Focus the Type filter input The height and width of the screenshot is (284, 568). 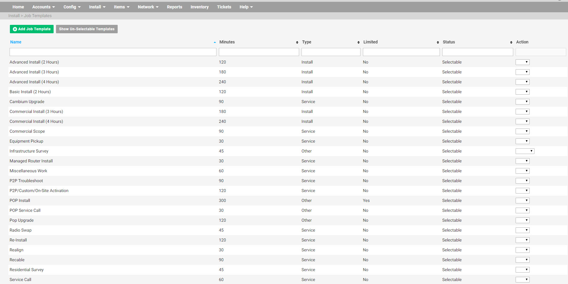point(331,52)
